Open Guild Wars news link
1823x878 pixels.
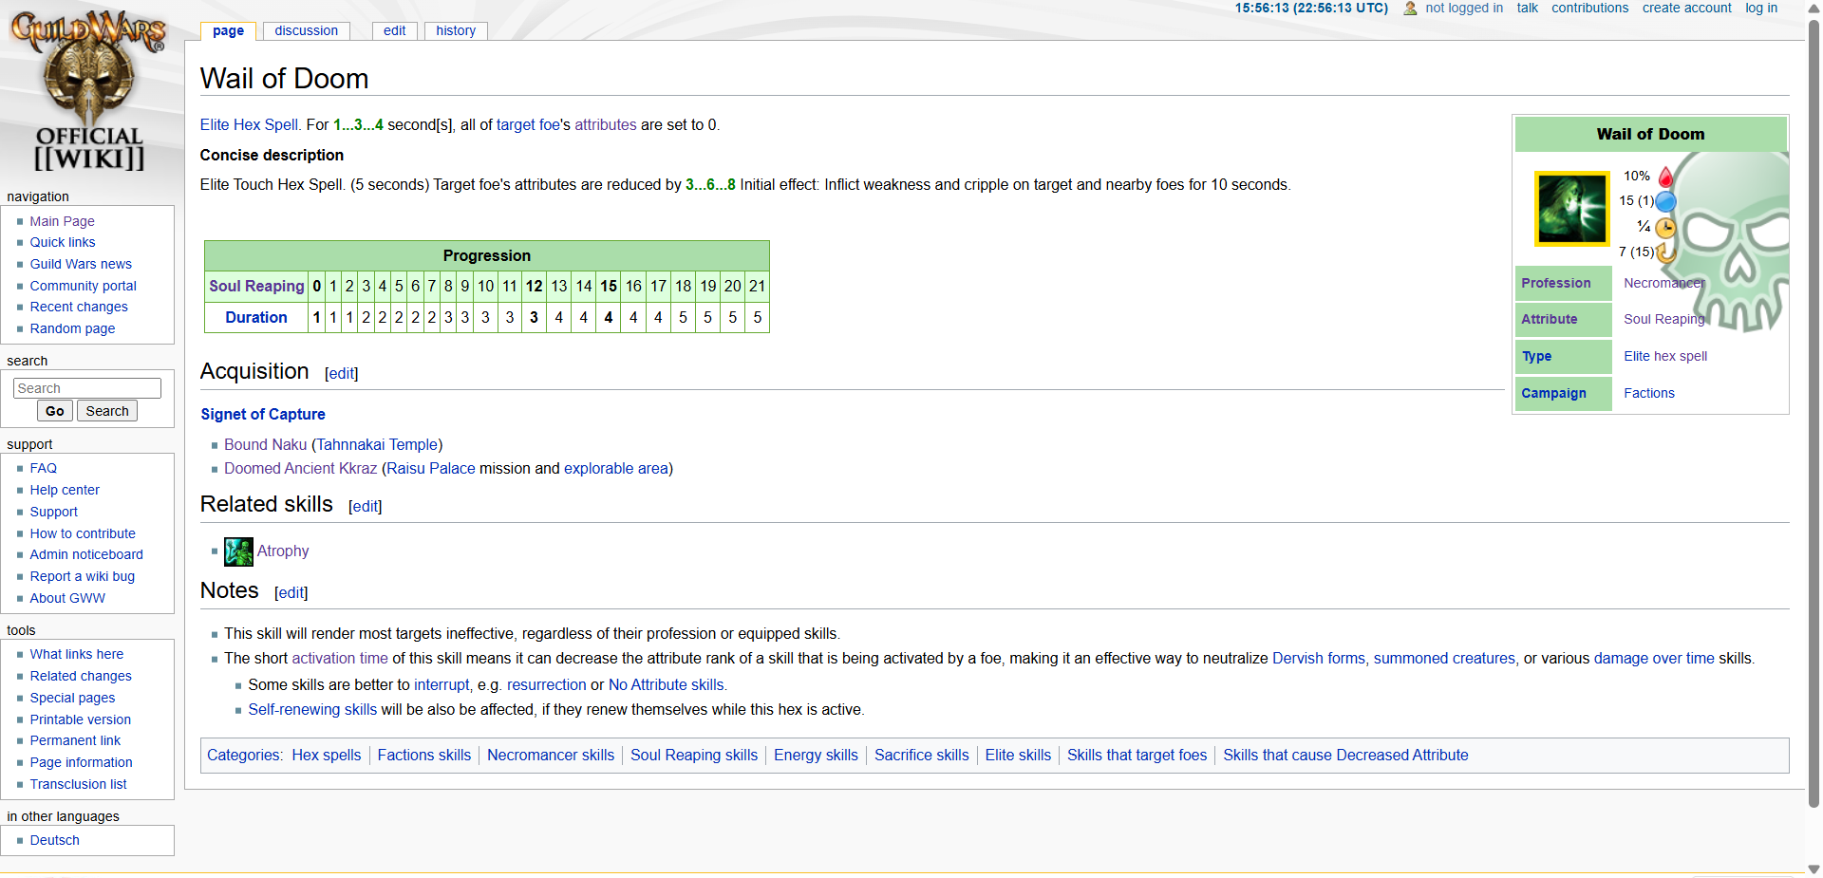click(81, 264)
